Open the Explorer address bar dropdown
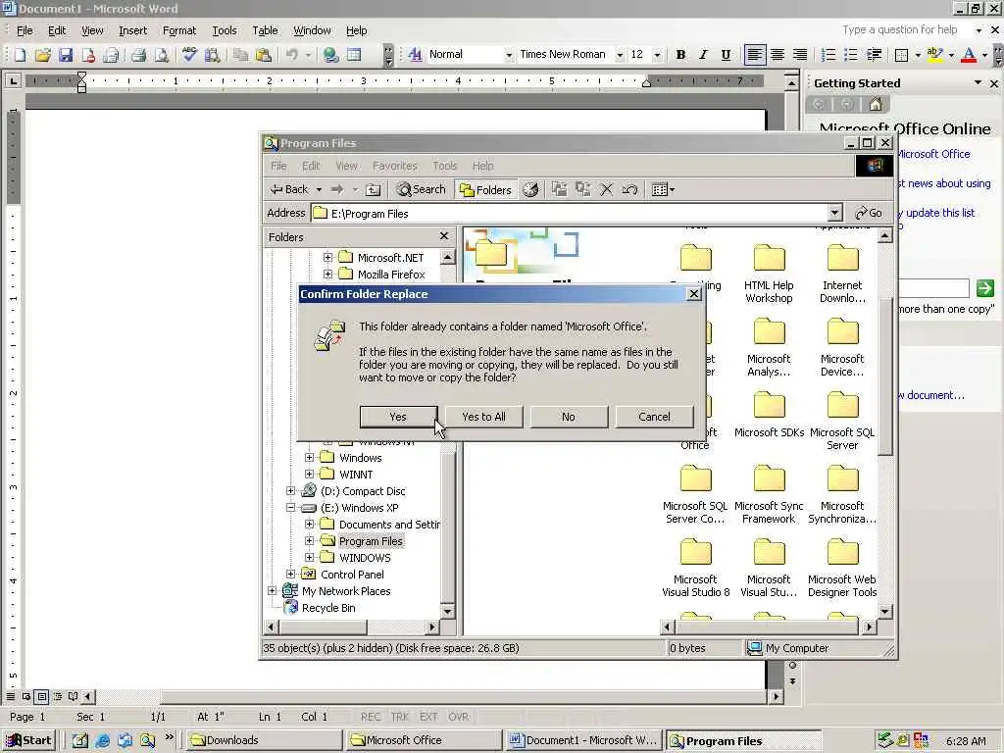 (834, 213)
